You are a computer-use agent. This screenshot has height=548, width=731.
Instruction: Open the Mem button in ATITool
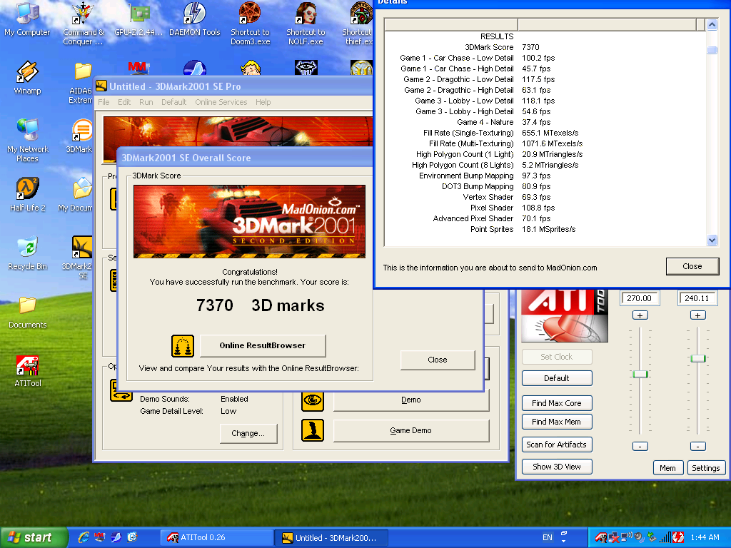[667, 468]
